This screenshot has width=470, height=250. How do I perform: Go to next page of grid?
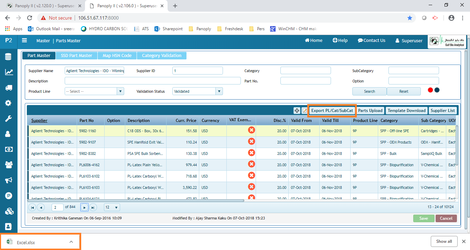tap(84, 207)
